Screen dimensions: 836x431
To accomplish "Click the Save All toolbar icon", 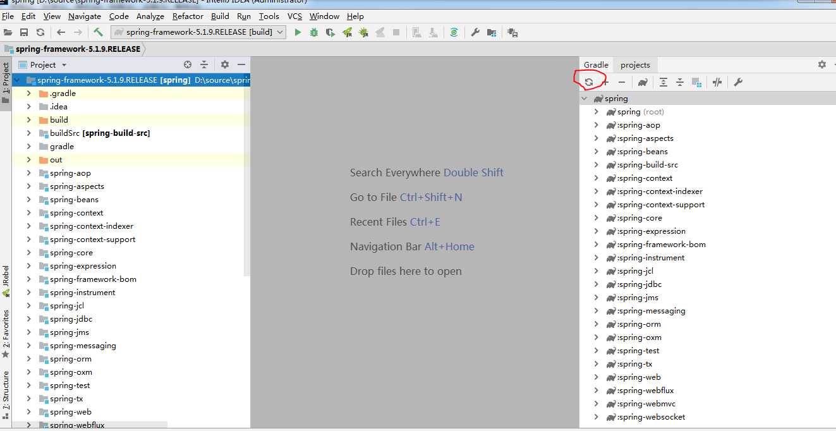I will point(24,32).
